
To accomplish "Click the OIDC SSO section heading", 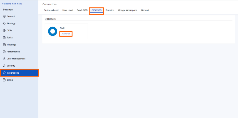I will tap(50, 19).
